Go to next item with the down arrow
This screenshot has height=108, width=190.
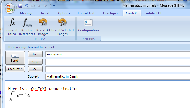[45, 6]
